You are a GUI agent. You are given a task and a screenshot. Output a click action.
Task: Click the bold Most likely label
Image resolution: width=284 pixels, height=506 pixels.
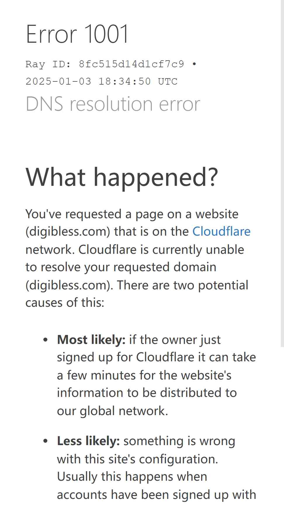91,340
